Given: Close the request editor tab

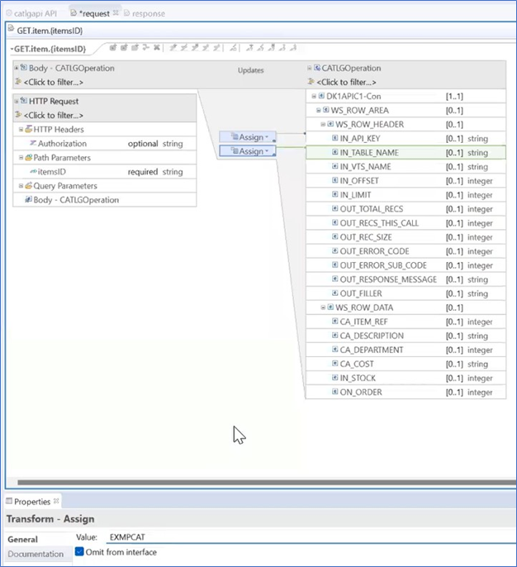Looking at the screenshot, I should point(116,13).
